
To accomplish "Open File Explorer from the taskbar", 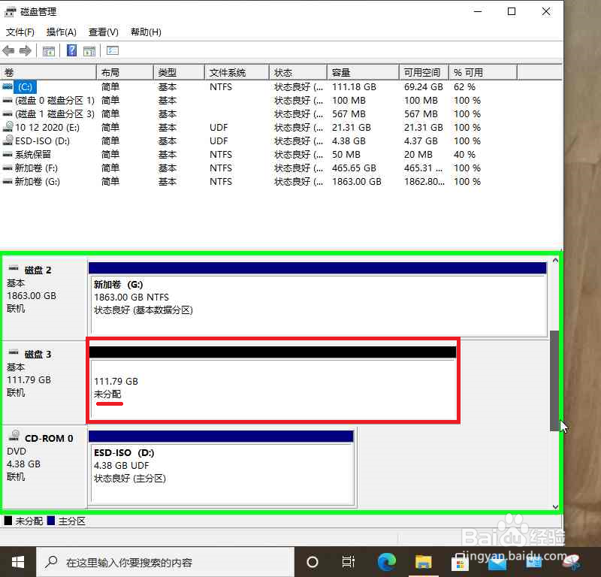I will (424, 562).
